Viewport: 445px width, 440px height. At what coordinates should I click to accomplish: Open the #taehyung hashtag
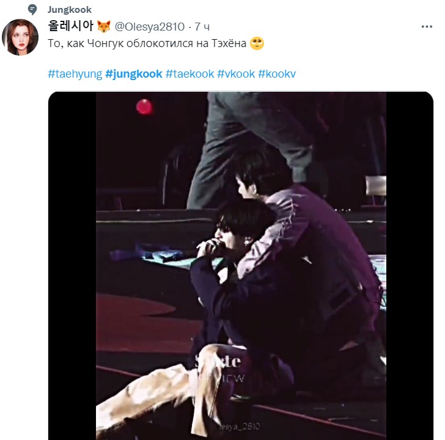pyautogui.click(x=75, y=74)
